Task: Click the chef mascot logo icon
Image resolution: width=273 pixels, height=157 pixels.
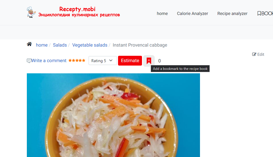Action: (31, 12)
